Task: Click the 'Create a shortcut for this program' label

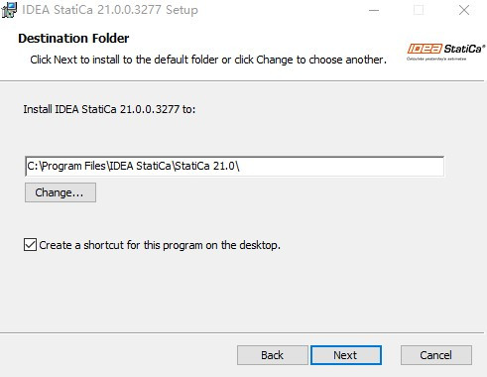Action: [160, 245]
